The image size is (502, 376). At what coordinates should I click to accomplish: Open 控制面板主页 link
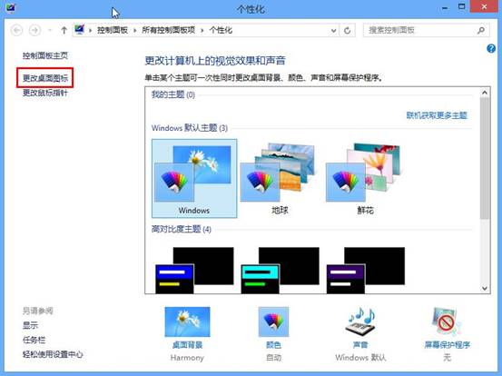tap(45, 55)
